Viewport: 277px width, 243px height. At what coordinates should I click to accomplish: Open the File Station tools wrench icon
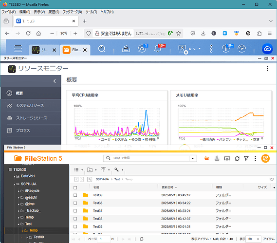click(x=116, y=169)
